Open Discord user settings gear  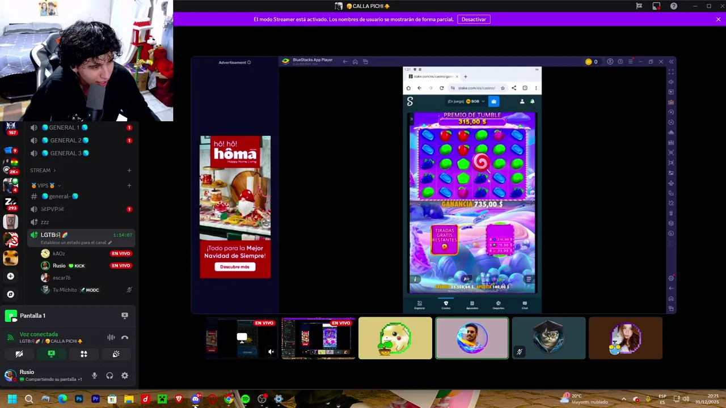point(125,376)
